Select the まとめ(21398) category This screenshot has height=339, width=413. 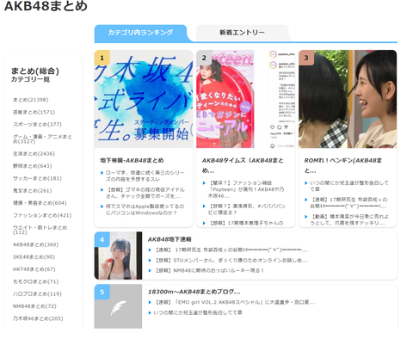coord(31,100)
